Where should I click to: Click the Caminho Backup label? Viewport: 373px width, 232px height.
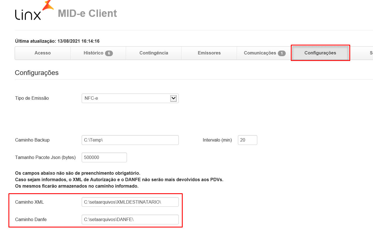point(32,140)
